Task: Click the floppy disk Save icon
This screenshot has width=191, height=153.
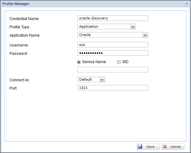Action: click(140, 147)
